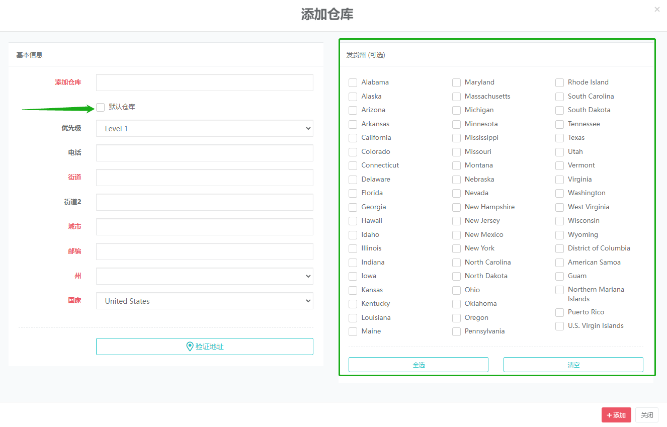
Task: Check the New Hampshire checkbox
Action: click(456, 207)
